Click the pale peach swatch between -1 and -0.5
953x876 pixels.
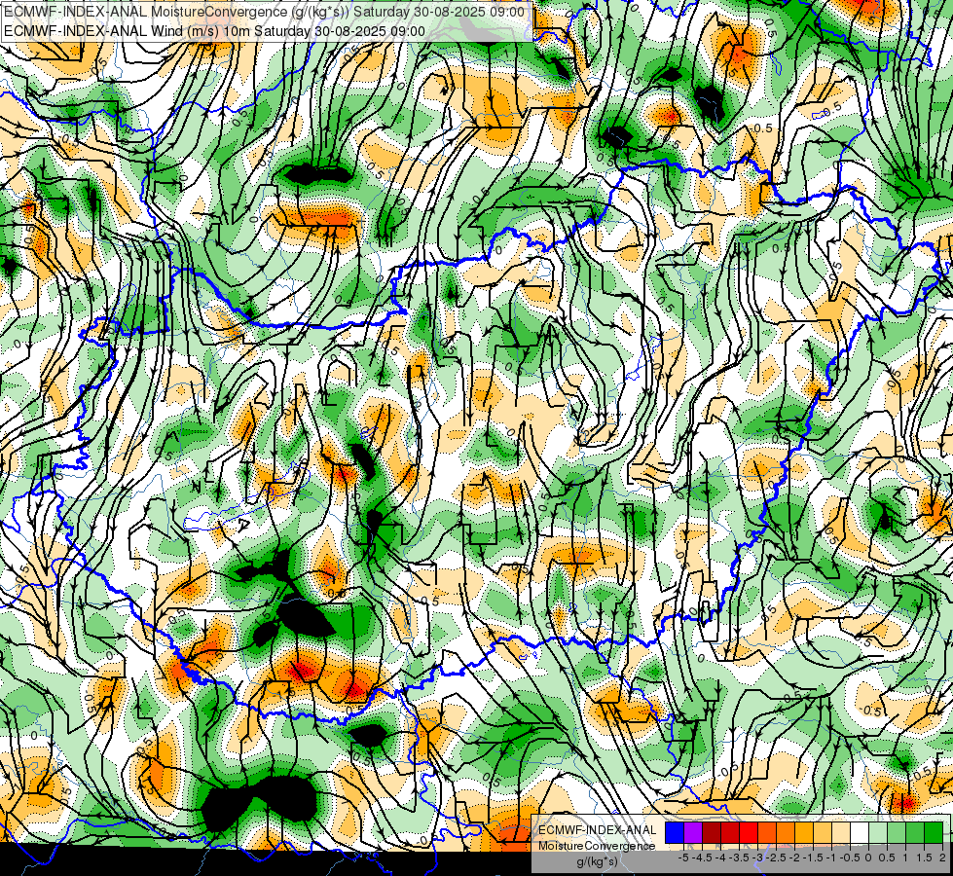(840, 833)
